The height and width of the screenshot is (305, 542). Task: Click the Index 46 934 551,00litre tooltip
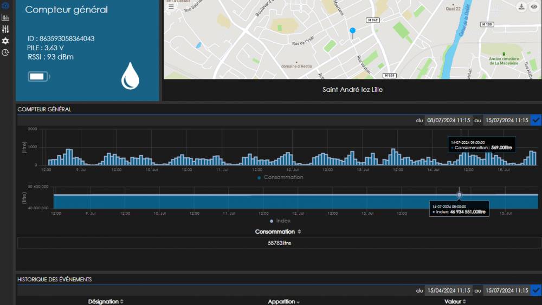tap(459, 209)
